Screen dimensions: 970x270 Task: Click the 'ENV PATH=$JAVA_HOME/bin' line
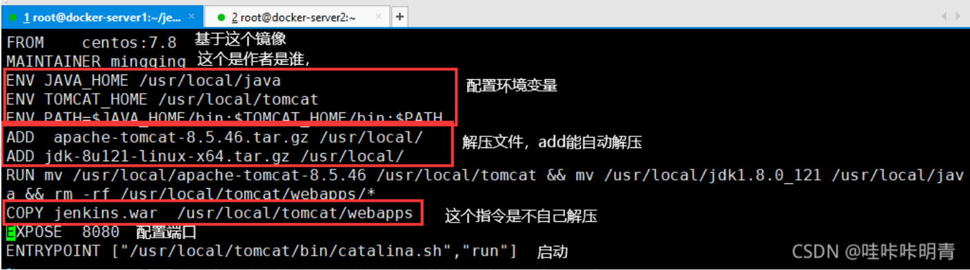pyautogui.click(x=224, y=116)
